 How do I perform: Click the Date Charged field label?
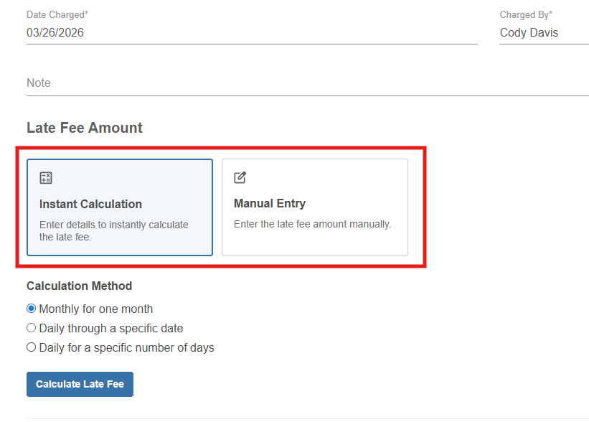(x=57, y=14)
